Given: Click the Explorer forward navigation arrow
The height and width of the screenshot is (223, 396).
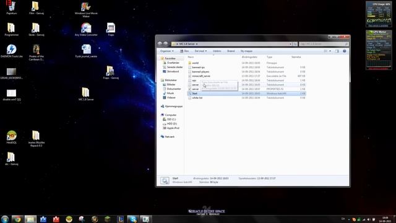Looking at the screenshot, I should tap(165, 44).
